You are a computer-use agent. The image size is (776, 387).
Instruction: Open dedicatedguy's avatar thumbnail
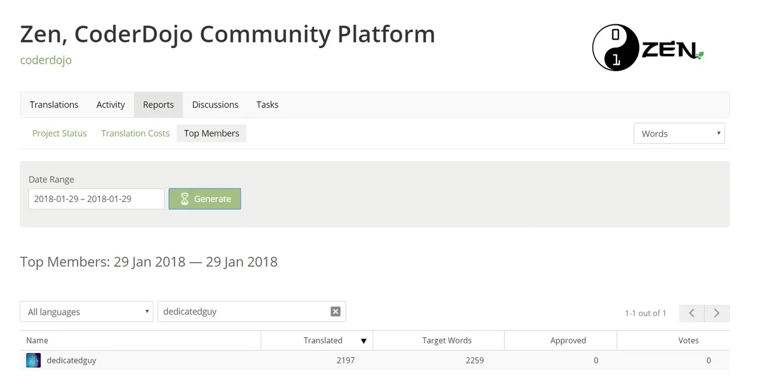[x=33, y=360]
